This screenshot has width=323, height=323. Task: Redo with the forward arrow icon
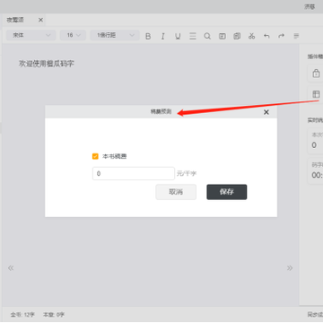point(281,36)
